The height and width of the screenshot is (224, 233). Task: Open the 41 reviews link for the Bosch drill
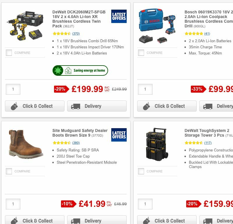207,33
